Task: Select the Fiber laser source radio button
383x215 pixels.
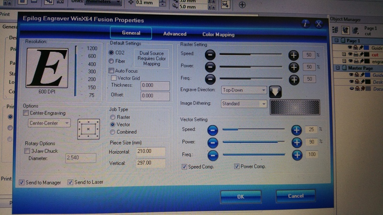Action: [112, 61]
